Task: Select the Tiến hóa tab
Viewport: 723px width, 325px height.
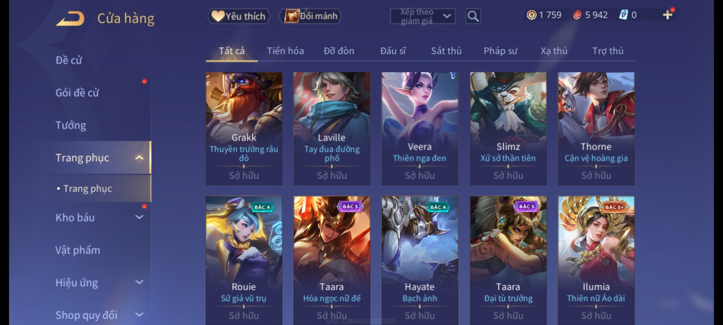Action: (x=285, y=51)
